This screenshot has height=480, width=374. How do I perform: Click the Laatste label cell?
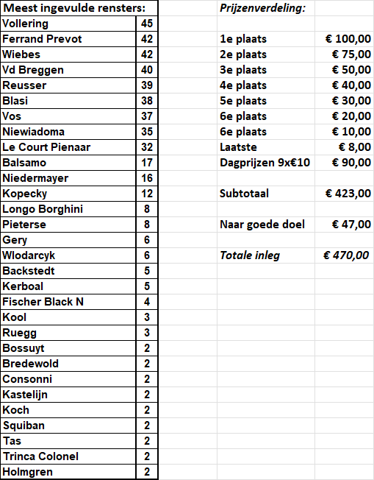click(x=266, y=147)
